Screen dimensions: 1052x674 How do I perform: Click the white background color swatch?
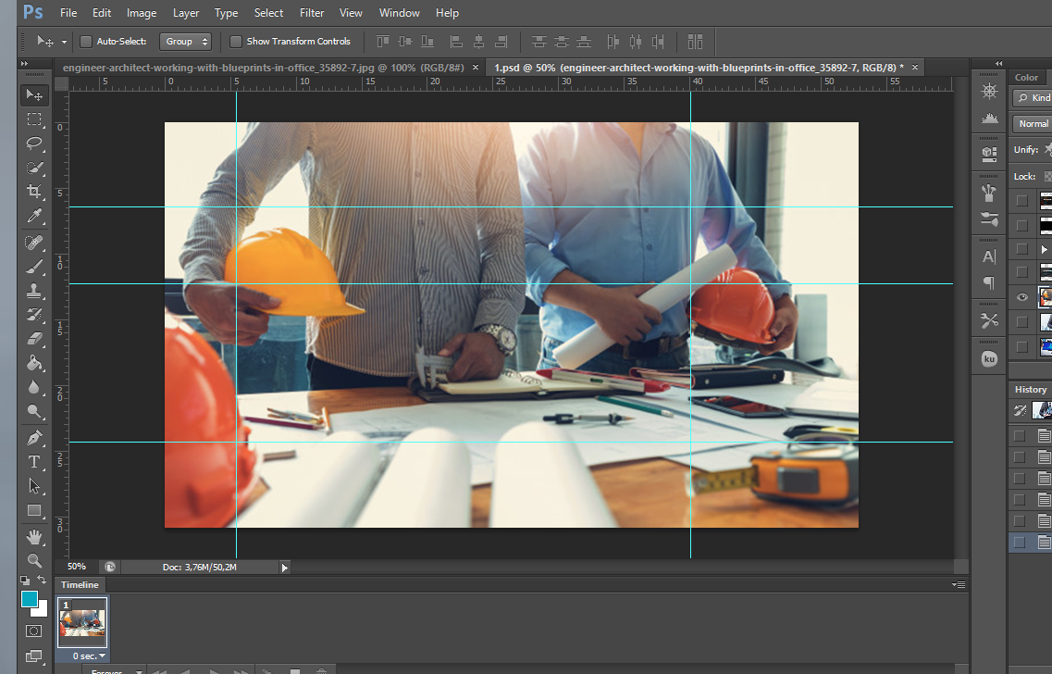[42, 610]
